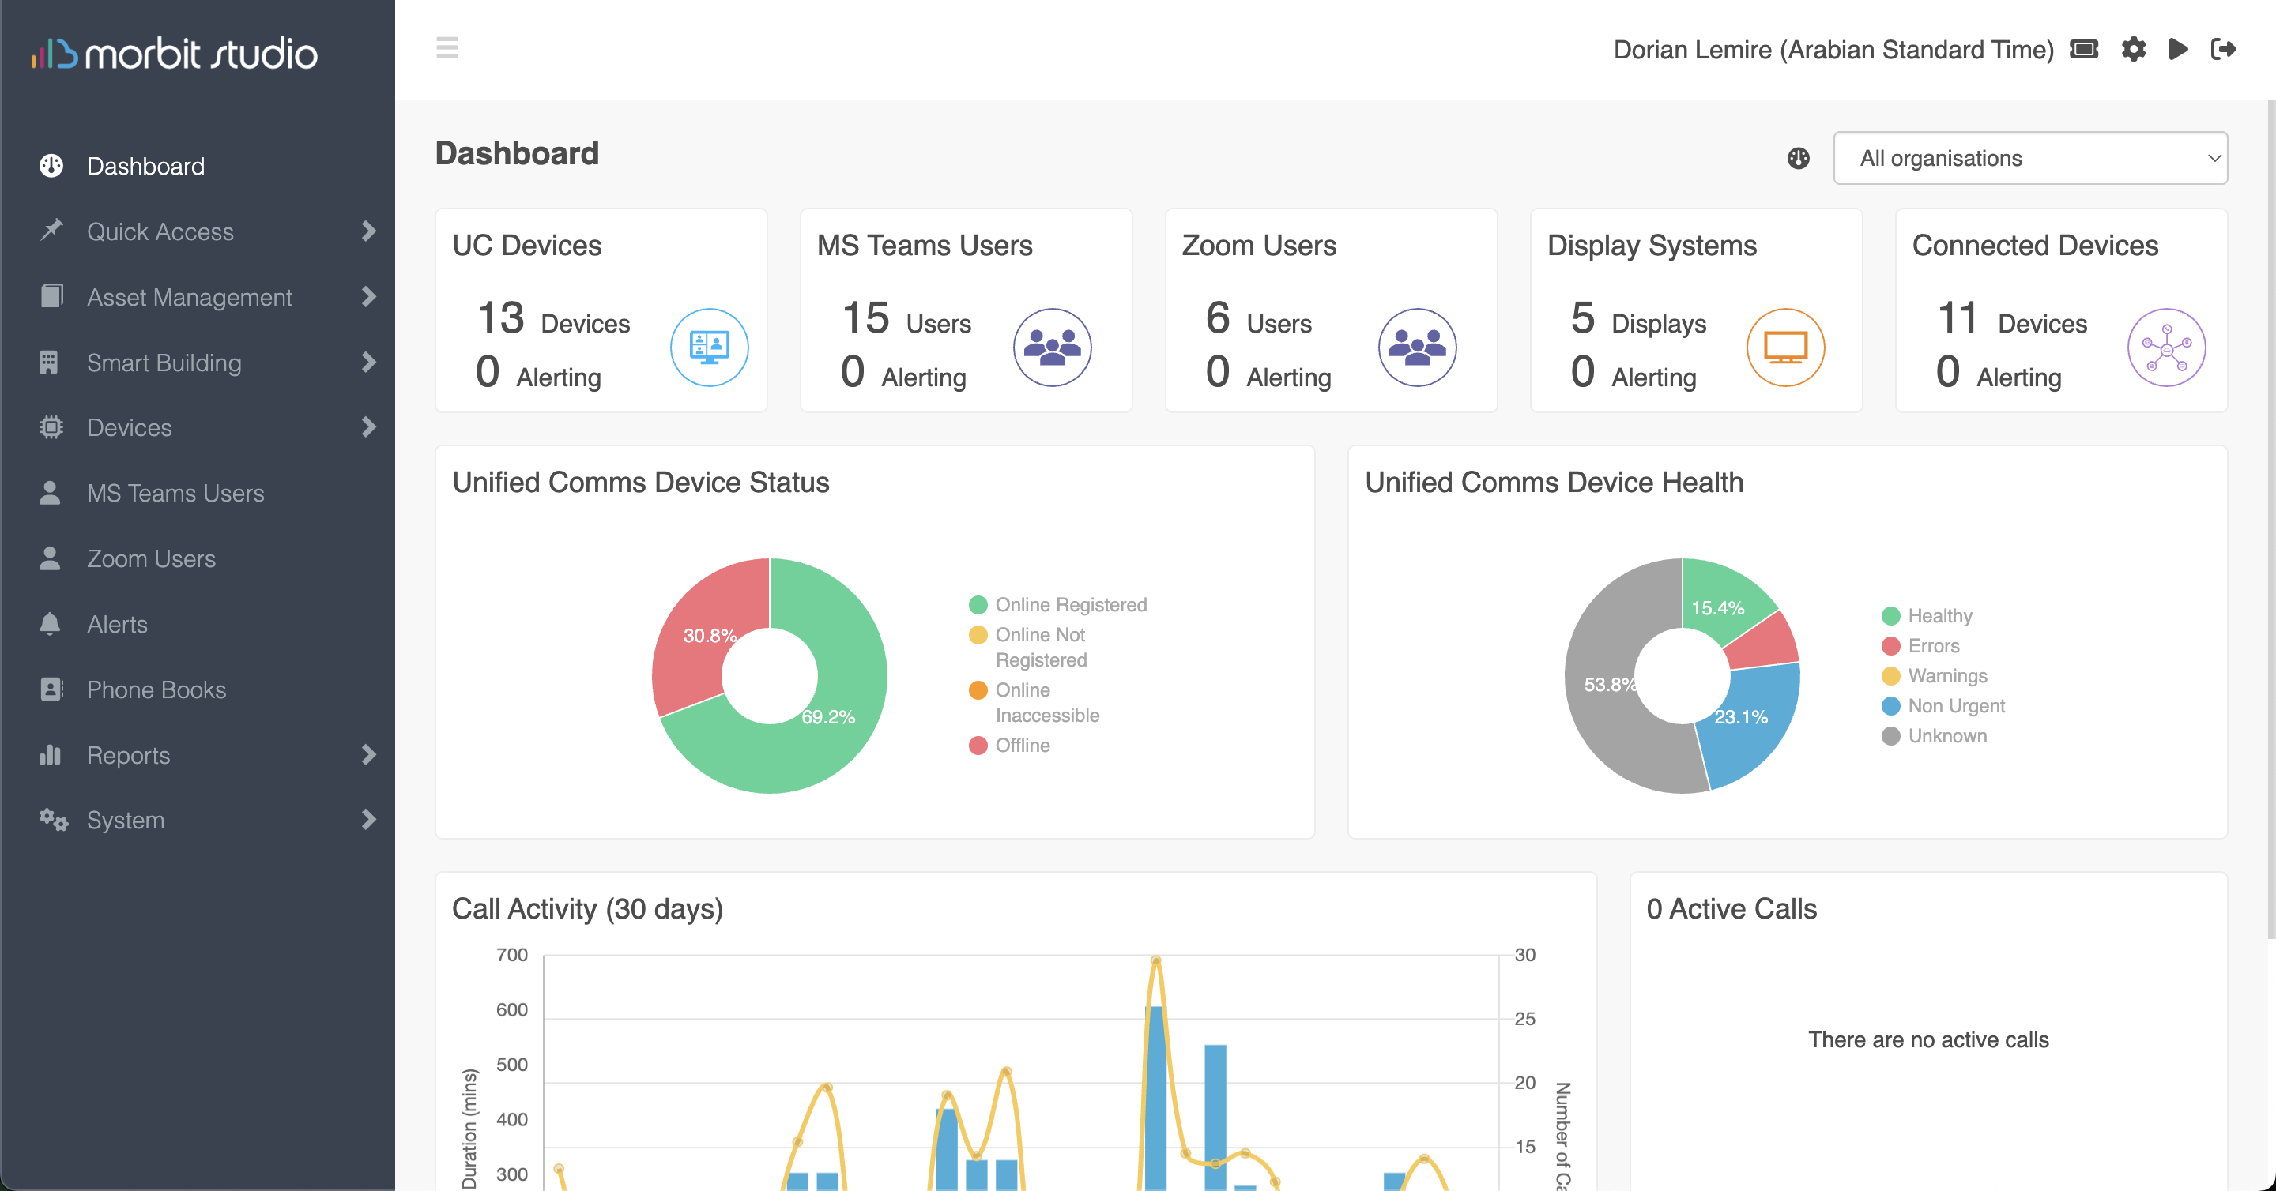Image resolution: width=2276 pixels, height=1191 pixels.
Task: Click the '13 Devices' count
Action: coord(553,320)
